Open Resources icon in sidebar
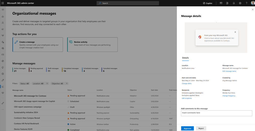 [x=3, y=48]
